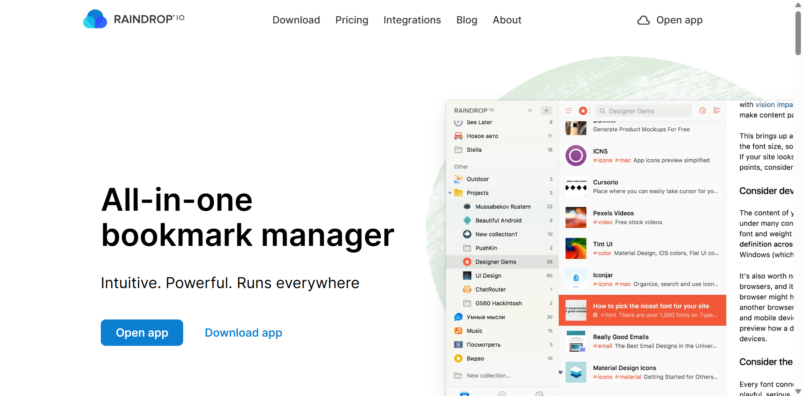Click the yellow Projects folder icon
This screenshot has width=803, height=396.
[458, 193]
